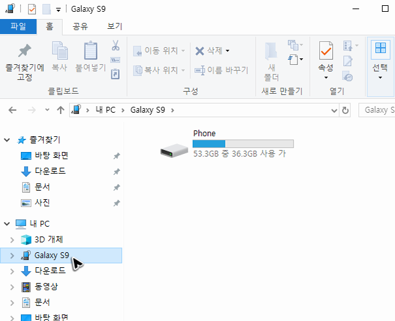Click the refresh button
395x321 pixels.
[345, 110]
